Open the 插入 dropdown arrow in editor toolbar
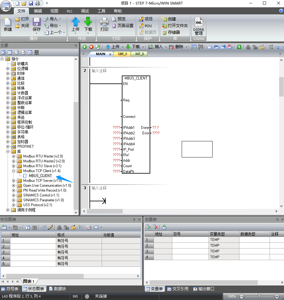The image size is (284, 300). 166,47
